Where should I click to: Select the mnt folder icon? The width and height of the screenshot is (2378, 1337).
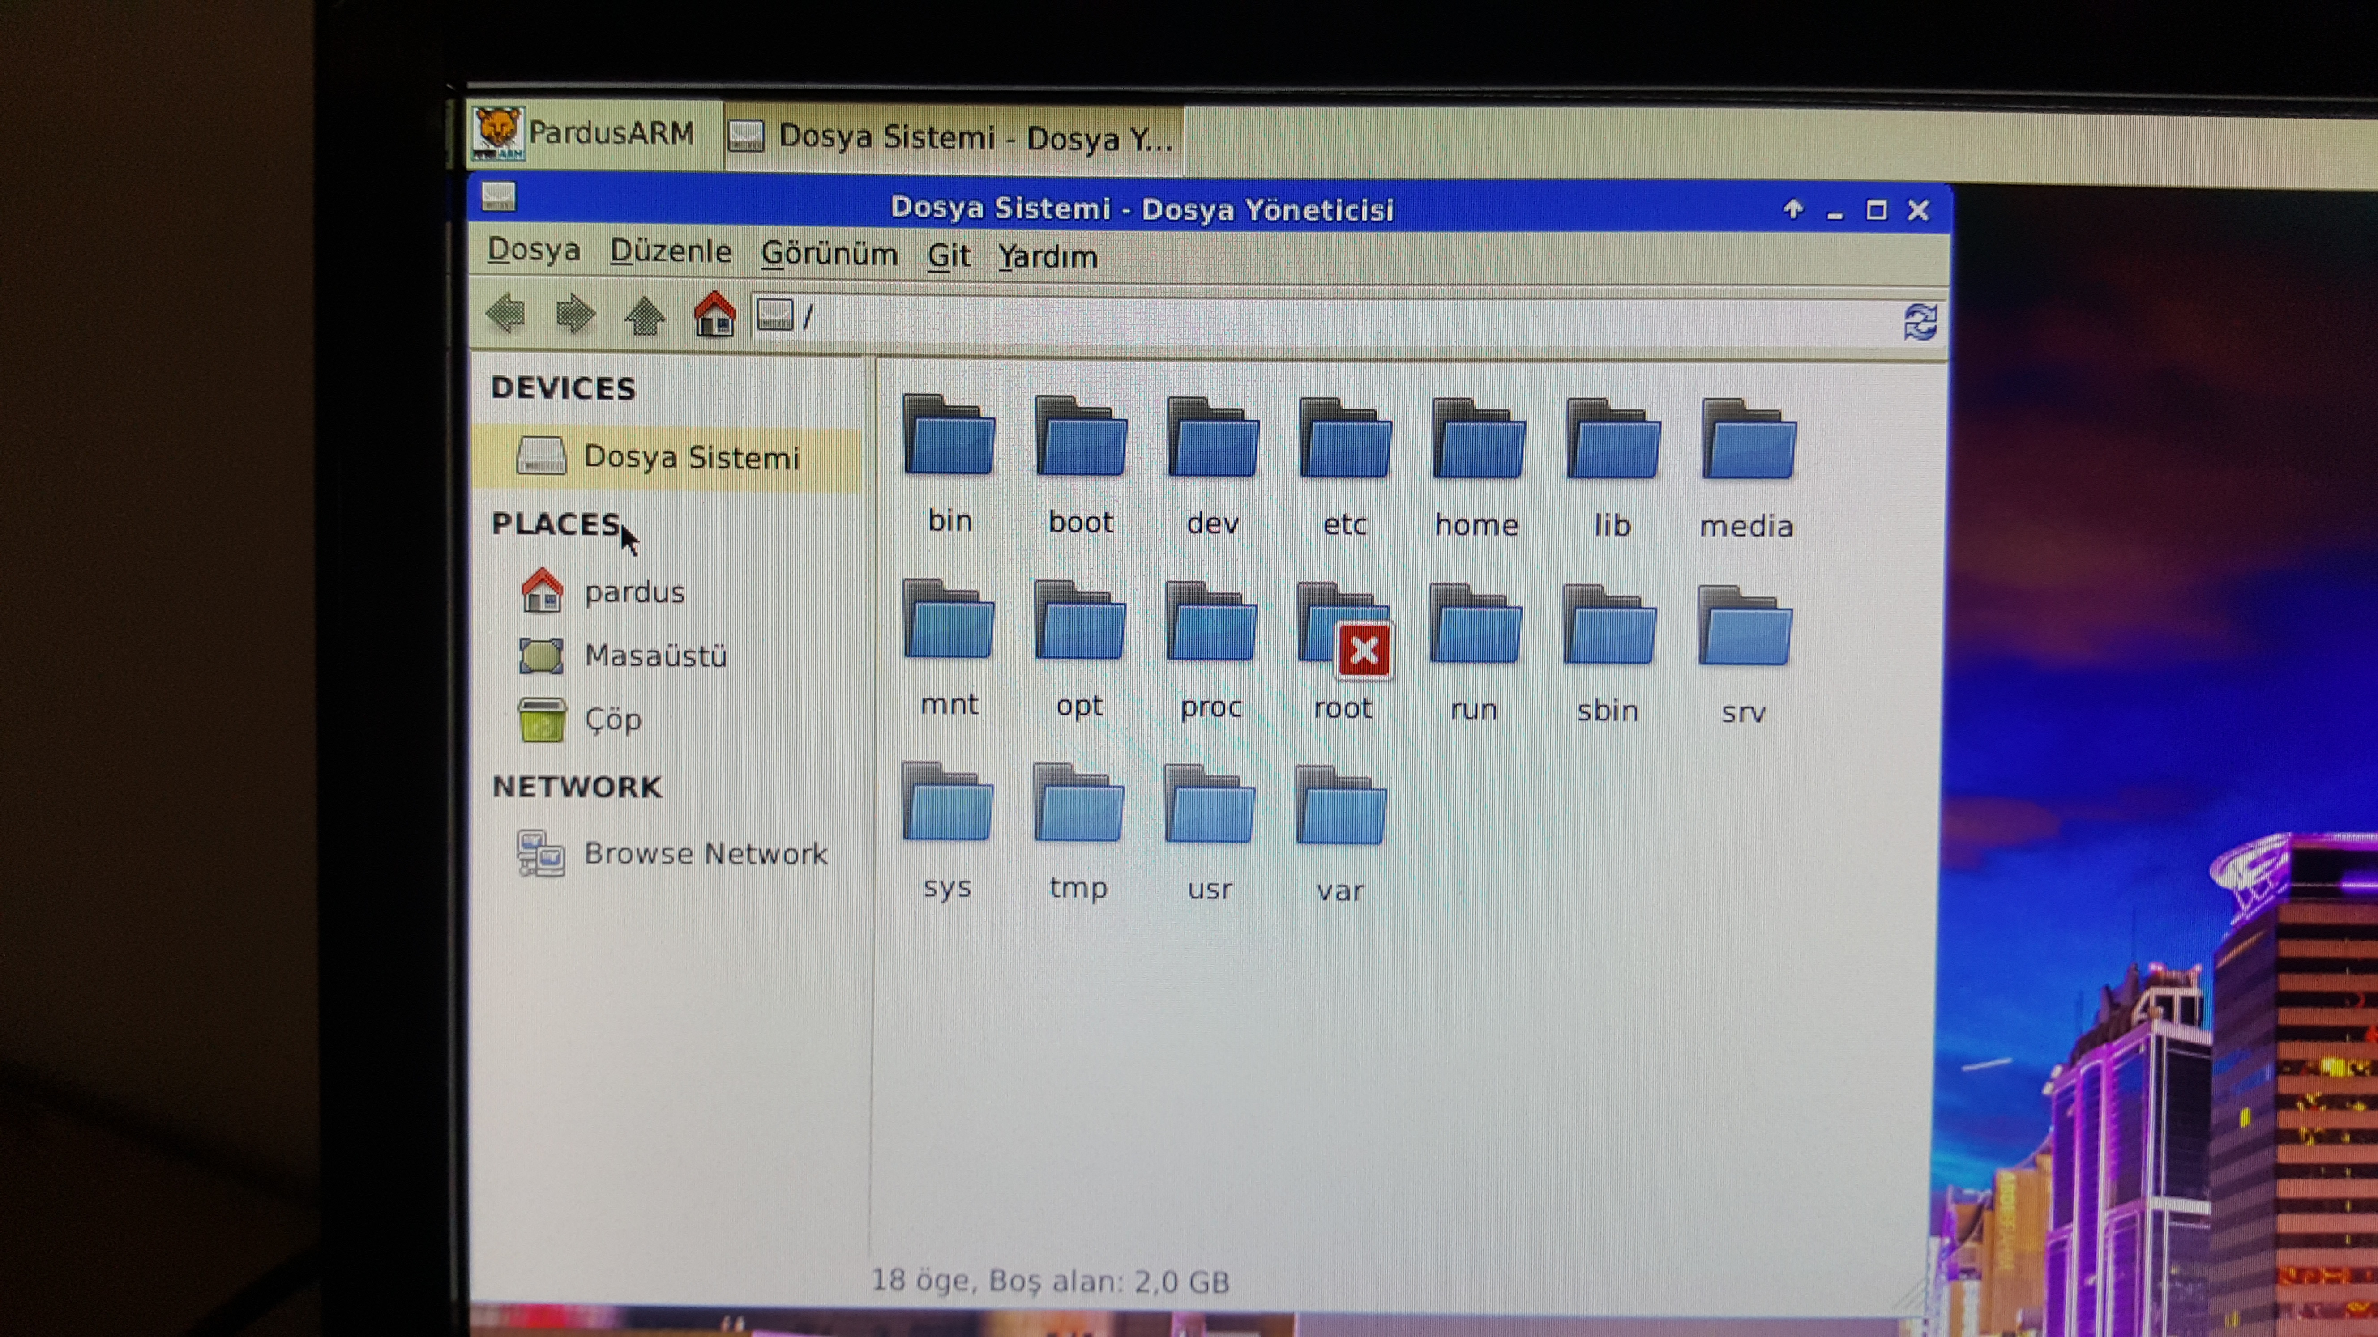[947, 620]
